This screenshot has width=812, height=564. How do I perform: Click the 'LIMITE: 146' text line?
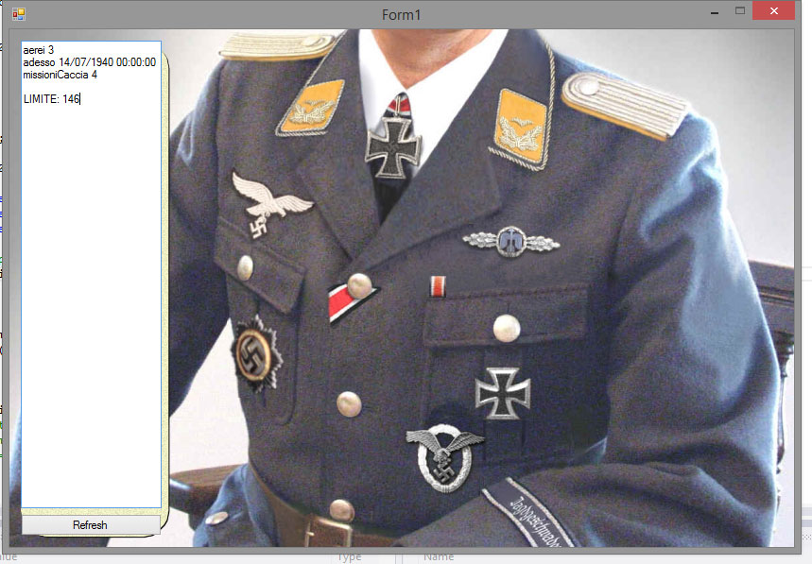click(x=51, y=99)
